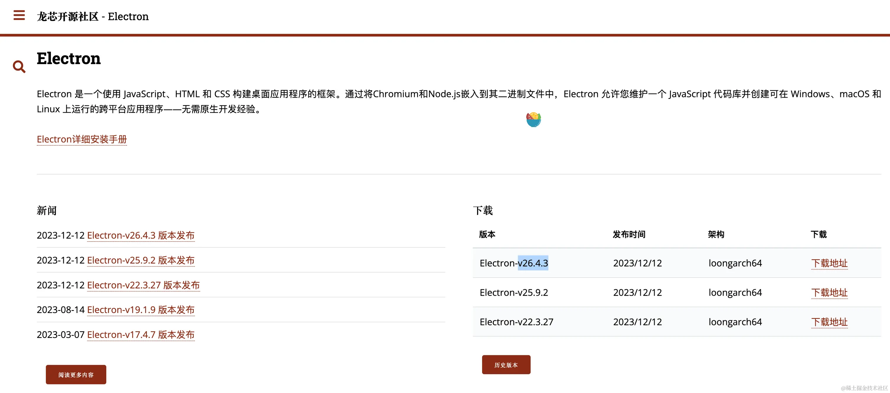Click download link for Electron-v22.3.27
This screenshot has width=890, height=393.
(829, 322)
